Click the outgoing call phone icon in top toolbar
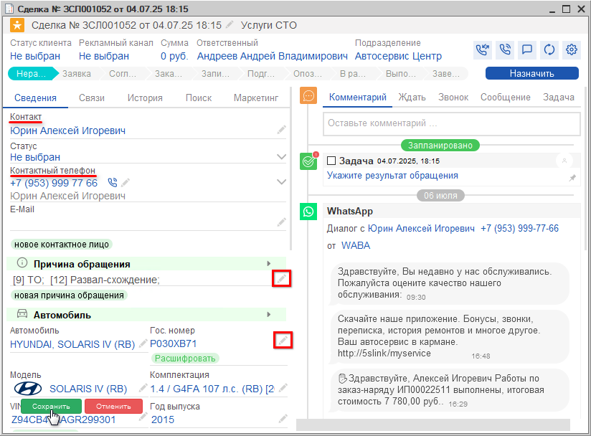The height and width of the screenshot is (436, 591). (x=505, y=50)
